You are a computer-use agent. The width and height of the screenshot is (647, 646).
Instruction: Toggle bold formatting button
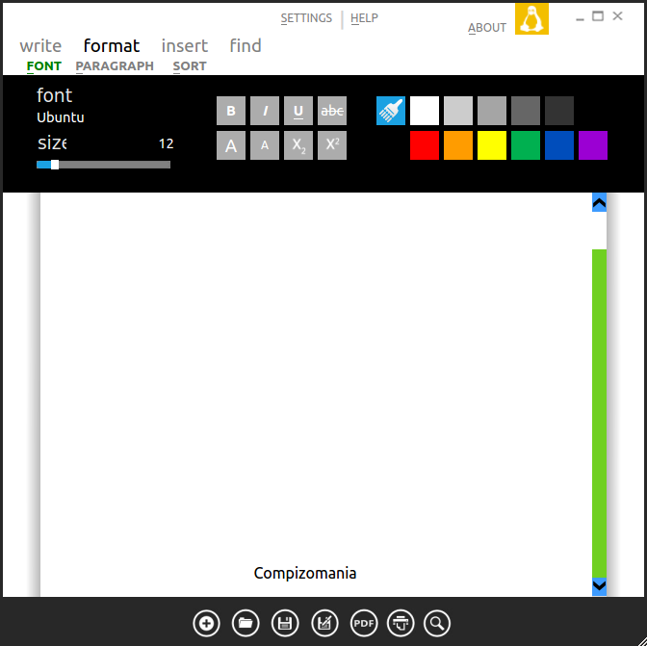[x=231, y=111]
